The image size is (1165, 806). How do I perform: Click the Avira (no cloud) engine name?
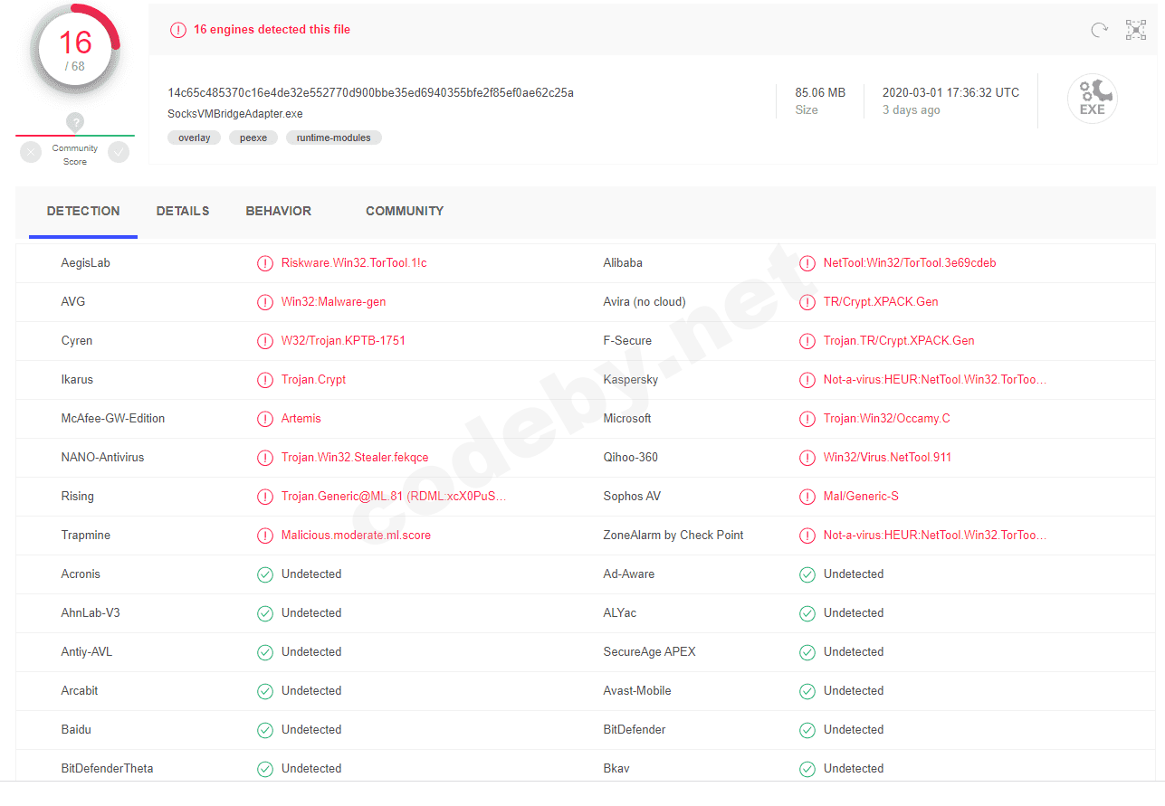(645, 302)
